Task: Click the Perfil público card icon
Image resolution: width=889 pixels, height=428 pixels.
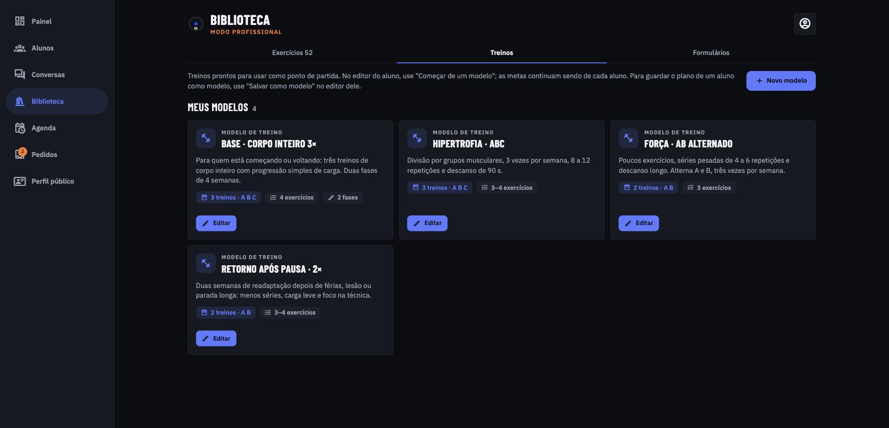Action: click(x=20, y=181)
